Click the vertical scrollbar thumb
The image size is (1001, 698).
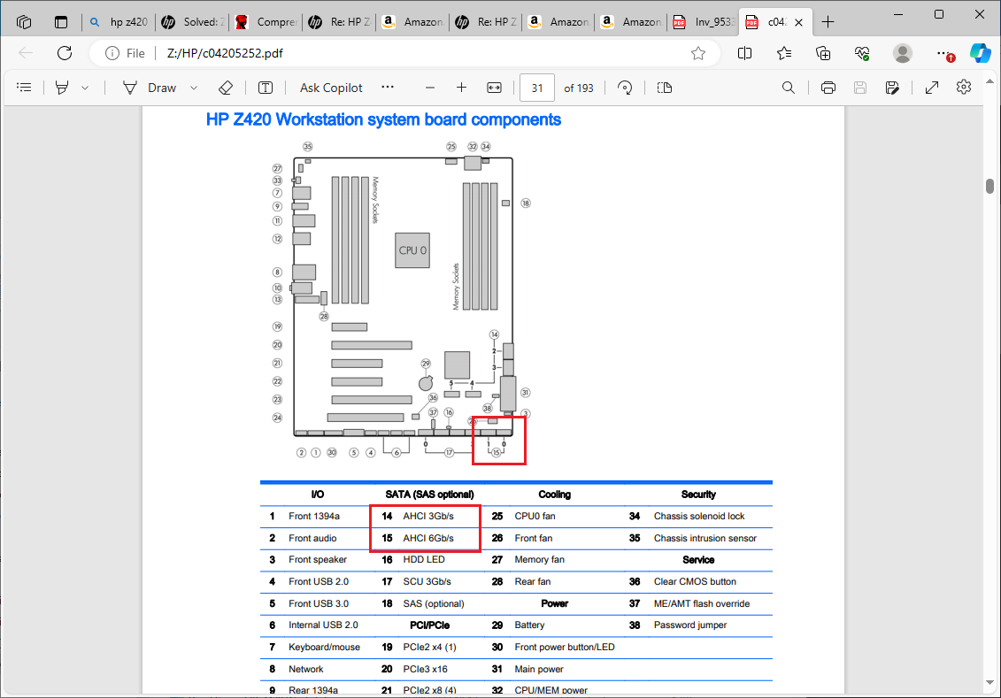coord(989,186)
